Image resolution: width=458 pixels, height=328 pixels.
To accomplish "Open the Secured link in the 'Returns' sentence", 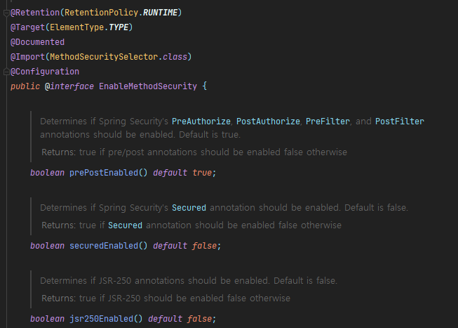I will (125, 225).
